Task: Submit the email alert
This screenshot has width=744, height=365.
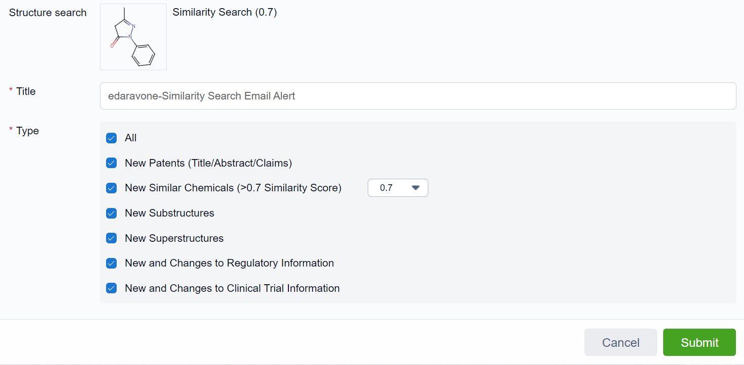Action: pos(699,342)
